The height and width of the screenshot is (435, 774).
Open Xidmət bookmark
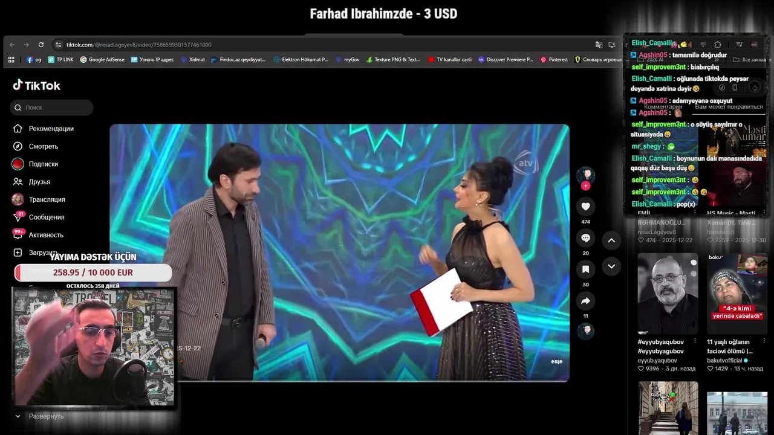point(193,60)
